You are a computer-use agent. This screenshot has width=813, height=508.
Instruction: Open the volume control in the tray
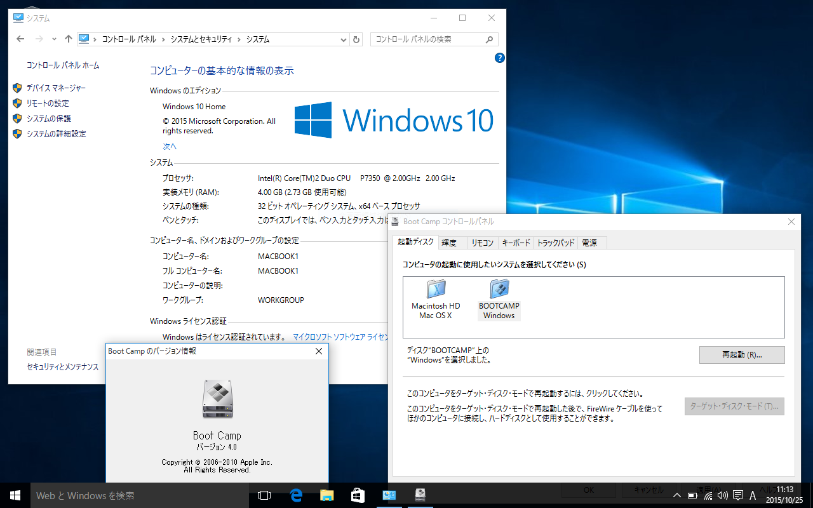coord(722,495)
